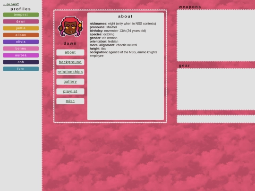Image resolution: width=255 pixels, height=191 pixels.
Task: Open the playlist section
Action: point(70,91)
